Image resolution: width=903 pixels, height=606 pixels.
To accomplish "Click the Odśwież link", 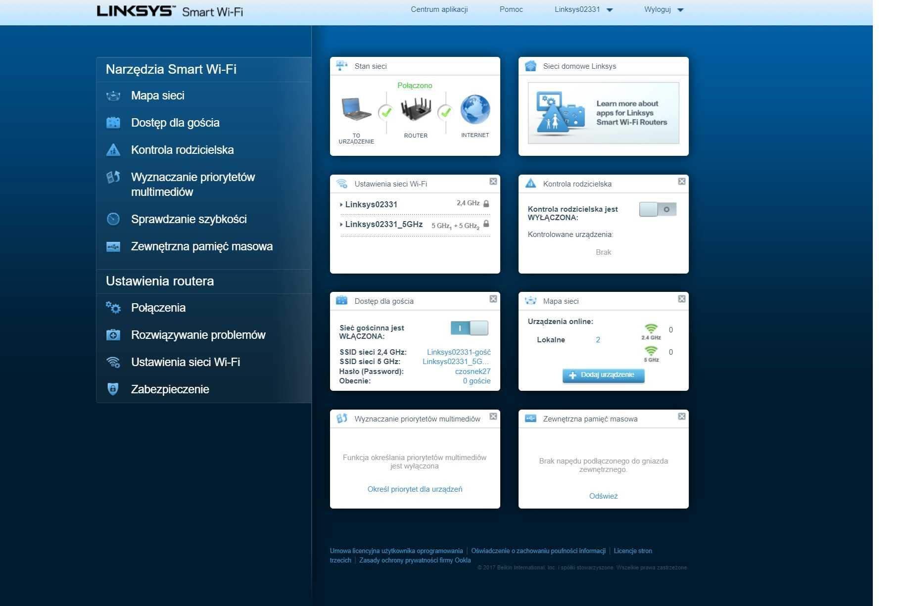I will pyautogui.click(x=603, y=496).
